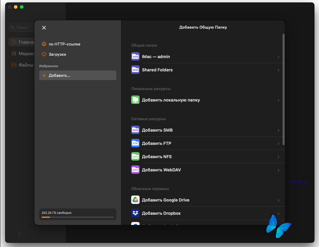
Task: Click the yellow minimize window button
Action: coord(16,7)
